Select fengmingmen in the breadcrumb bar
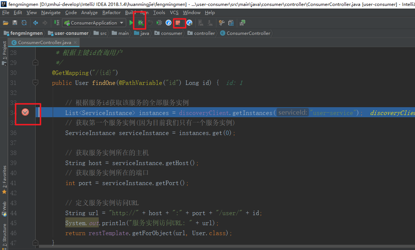 [x=23, y=33]
